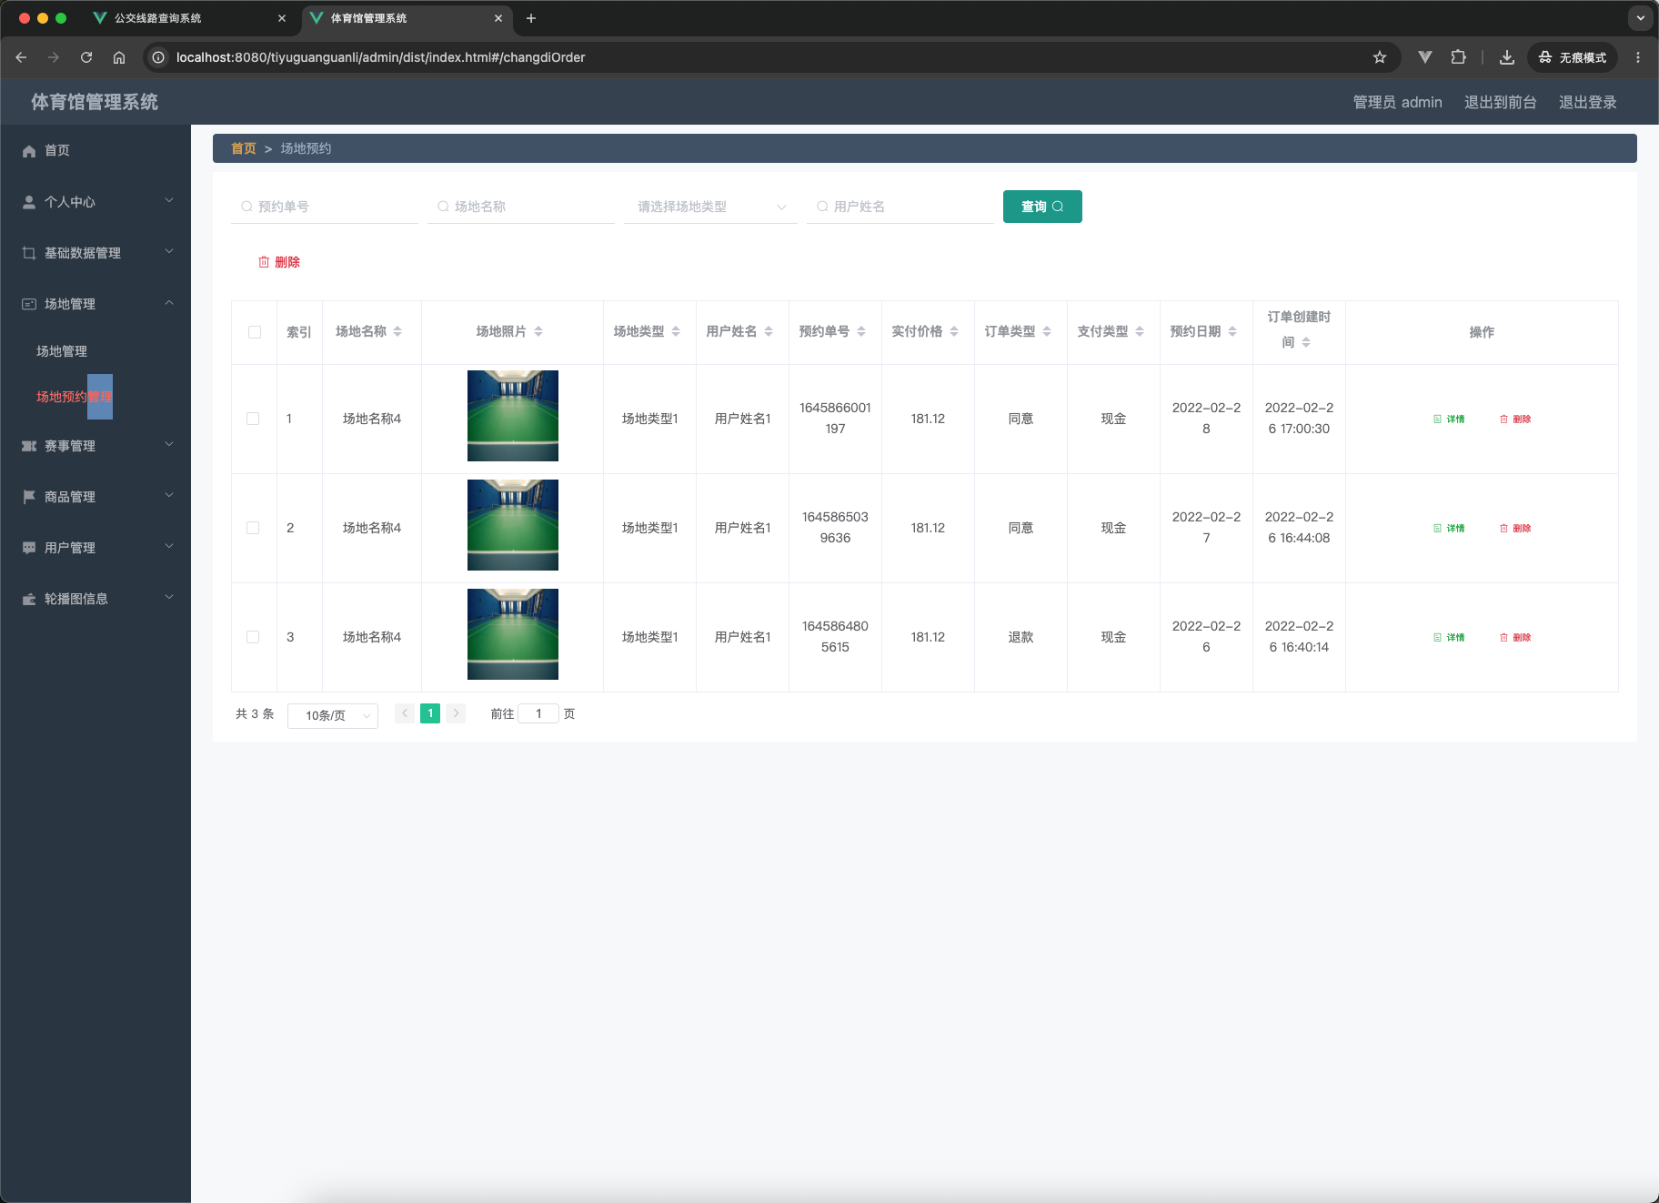Open browser downloads icon

click(x=1507, y=57)
